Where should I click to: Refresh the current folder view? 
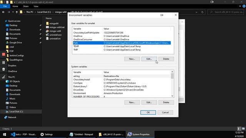coord(202,12)
